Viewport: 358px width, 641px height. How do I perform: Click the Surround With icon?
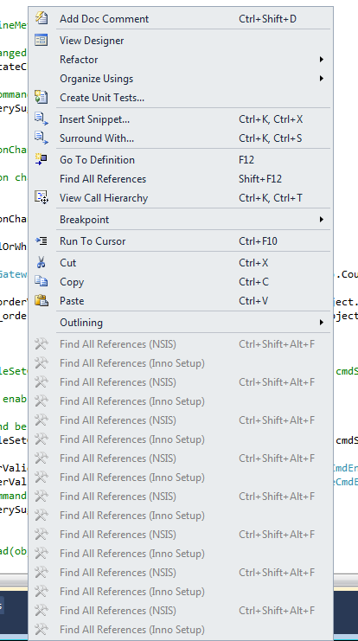click(42, 138)
